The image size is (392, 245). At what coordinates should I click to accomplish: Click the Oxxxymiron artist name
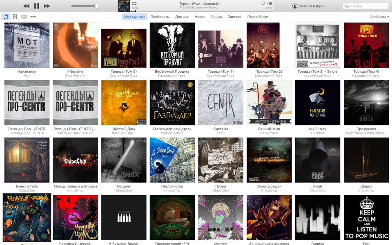click(x=269, y=133)
